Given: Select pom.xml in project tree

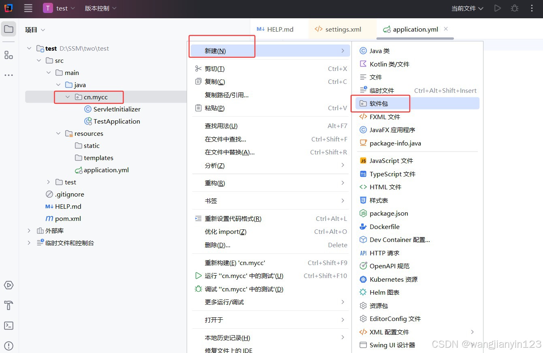Looking at the screenshot, I should (63, 218).
